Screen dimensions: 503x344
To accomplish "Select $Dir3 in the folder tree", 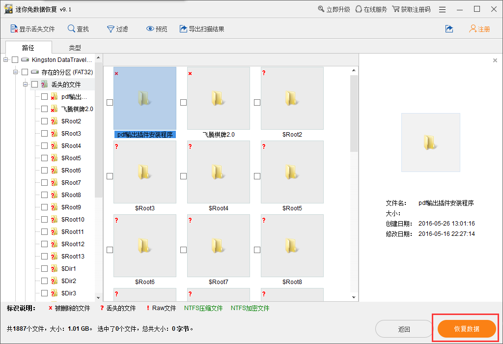I will (69, 293).
